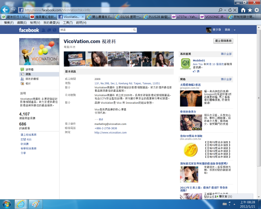Switch to the v737w Yahoo browser tab
This screenshot has width=261, height=209.
click(184, 17)
